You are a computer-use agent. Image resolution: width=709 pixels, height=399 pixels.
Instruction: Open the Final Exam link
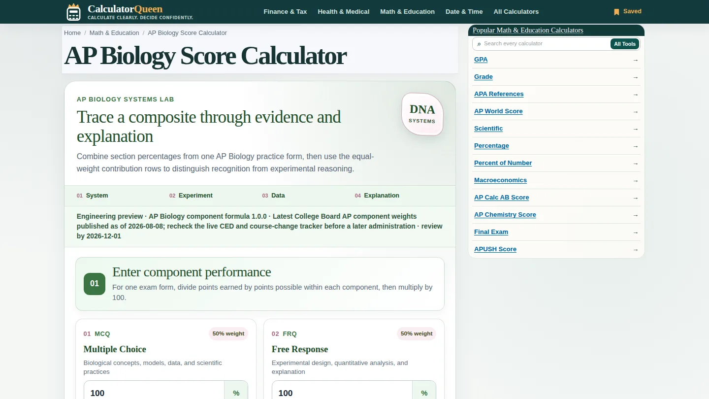(491, 232)
